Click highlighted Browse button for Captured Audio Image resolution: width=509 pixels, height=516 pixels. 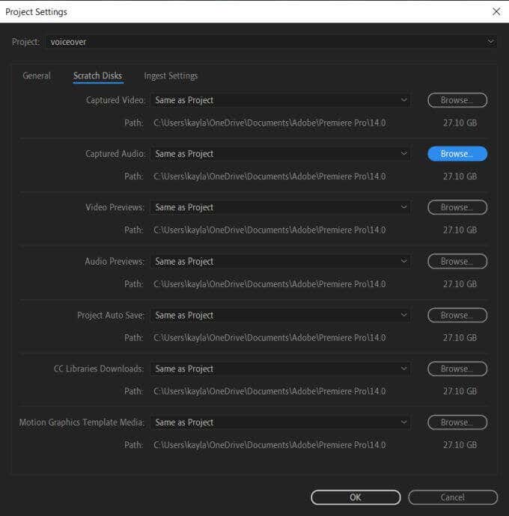coord(457,154)
